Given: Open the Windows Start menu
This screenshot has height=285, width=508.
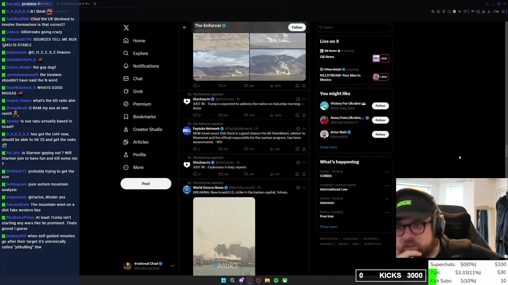Looking at the screenshot, I should (223, 280).
